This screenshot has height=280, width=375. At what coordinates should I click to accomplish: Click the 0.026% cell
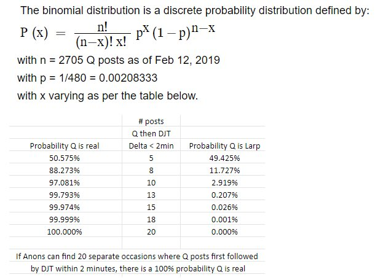tap(224, 207)
